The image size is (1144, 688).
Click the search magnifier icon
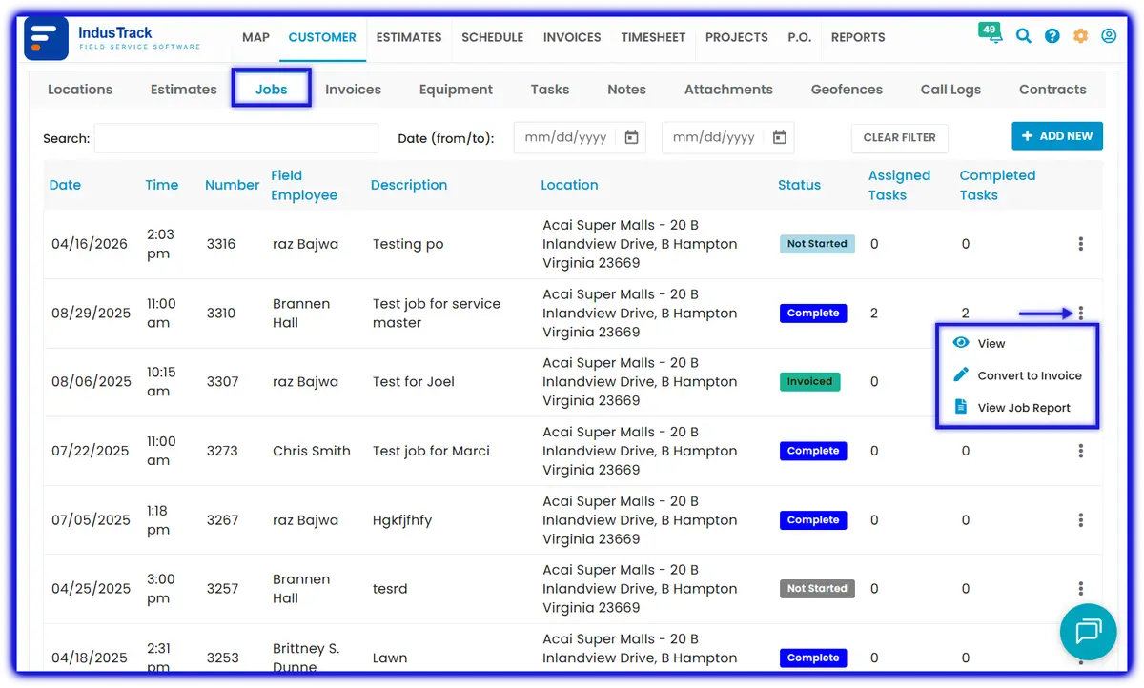(1023, 36)
